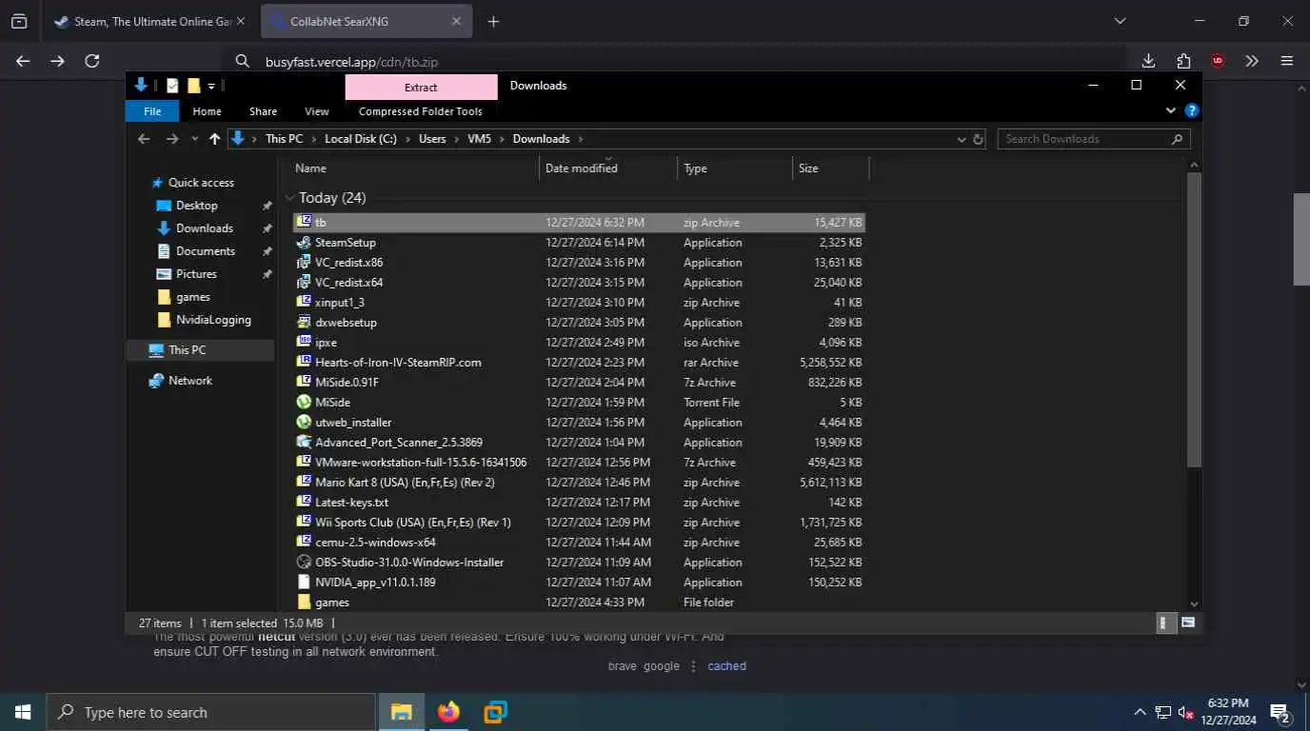Open browser downloads icon in toolbar

(x=1149, y=61)
